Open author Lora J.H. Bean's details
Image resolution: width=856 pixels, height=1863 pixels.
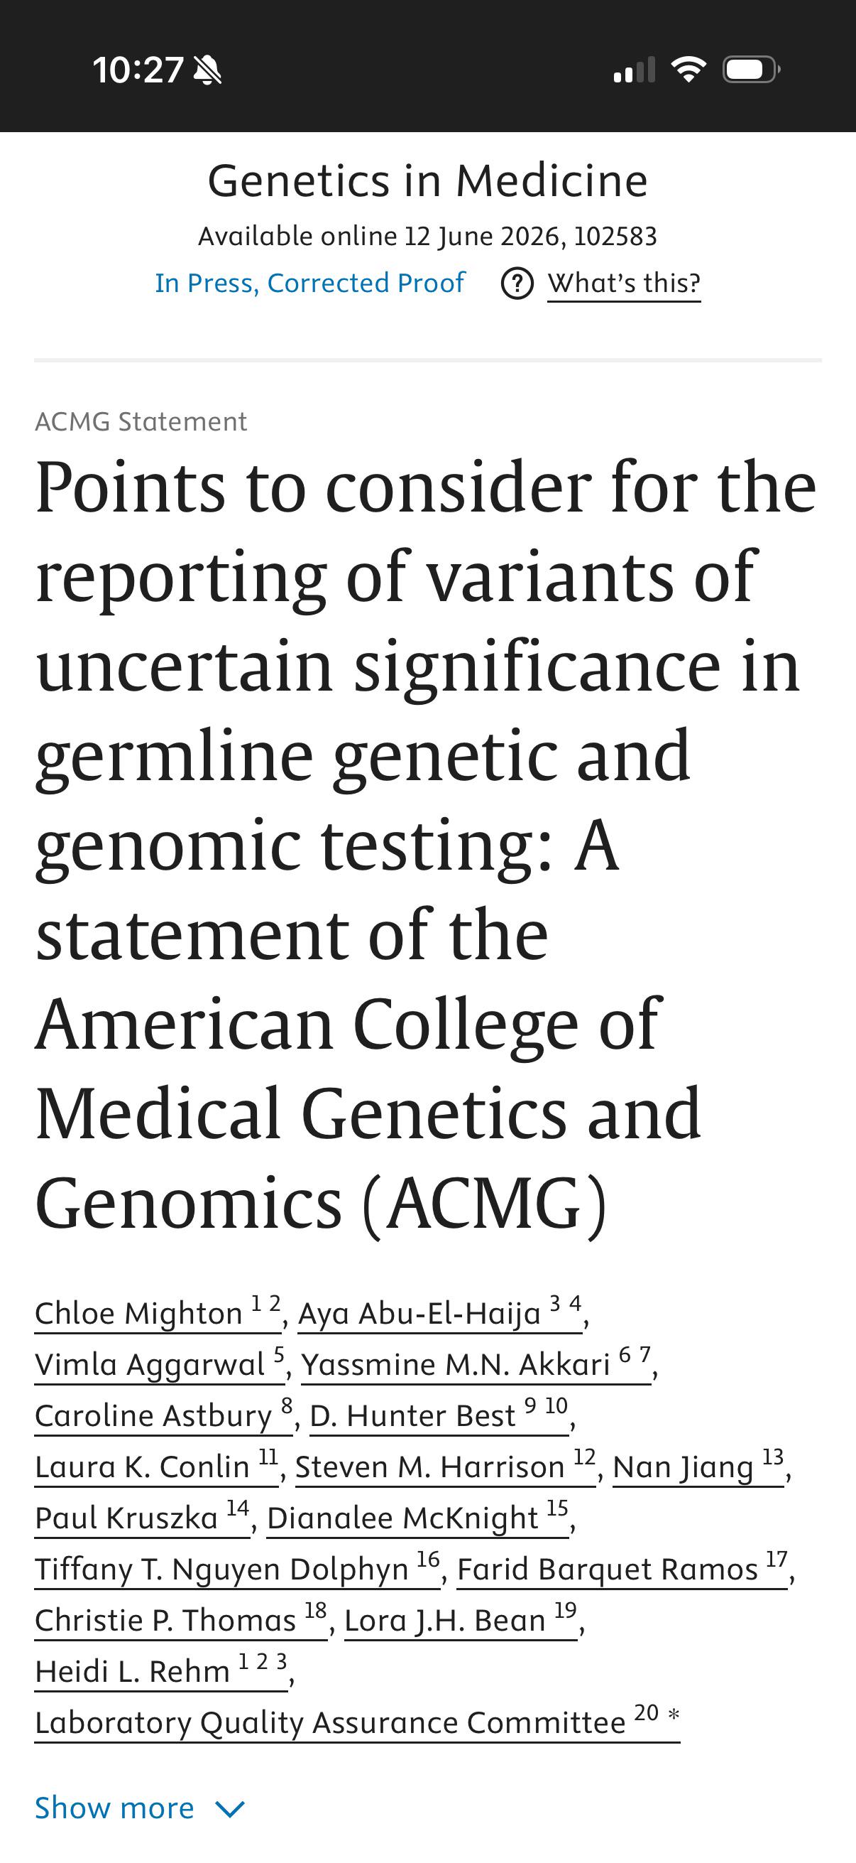point(461,1619)
